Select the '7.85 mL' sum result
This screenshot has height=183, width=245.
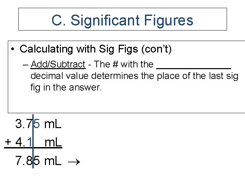38,161
